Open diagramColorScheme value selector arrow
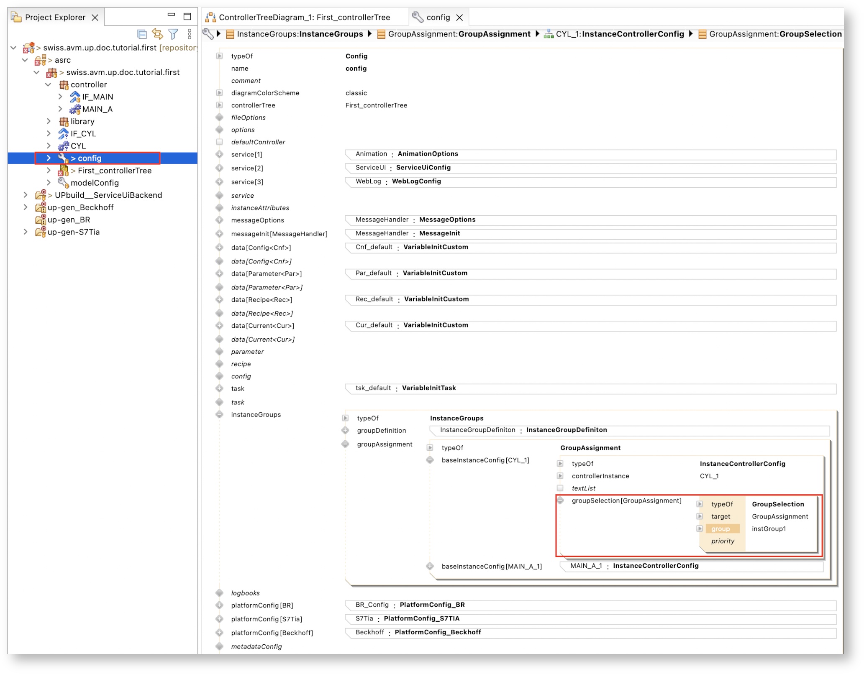This screenshot has width=864, height=674. pos(219,93)
